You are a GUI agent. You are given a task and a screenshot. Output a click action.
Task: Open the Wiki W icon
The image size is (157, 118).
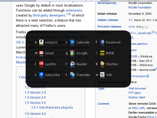click(102, 74)
